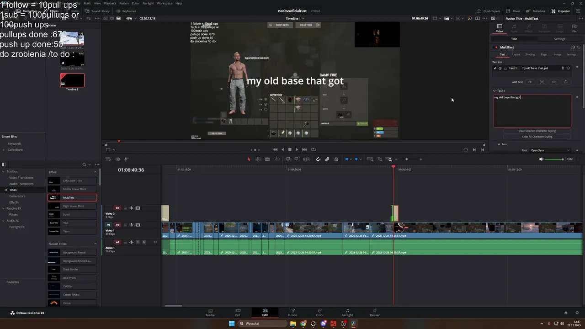The image size is (585, 329).
Task: Open File Explorer from the taskbar
Action: tap(293, 324)
